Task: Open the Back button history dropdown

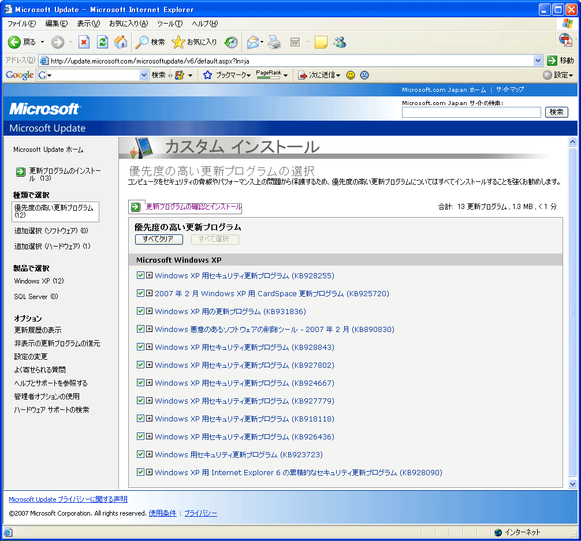Action: click(42, 42)
